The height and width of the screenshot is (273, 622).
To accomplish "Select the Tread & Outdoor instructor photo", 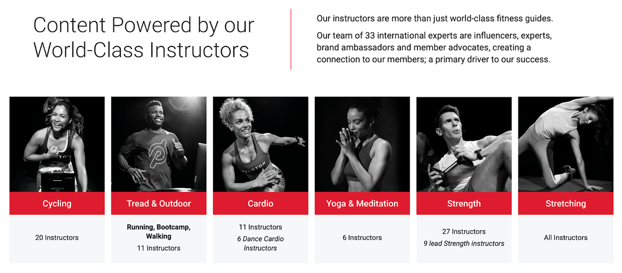I will (x=158, y=144).
